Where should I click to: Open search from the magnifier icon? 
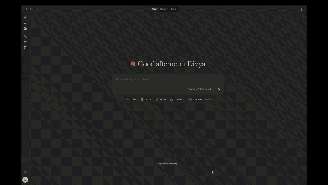point(25,23)
